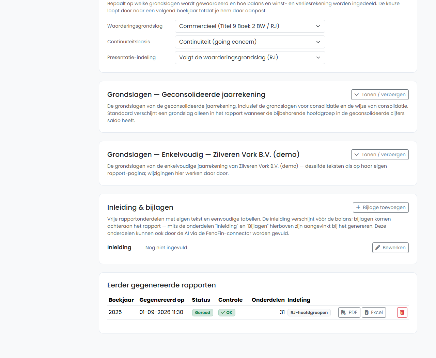Expand Grondslagen Enkelvoudig Zilveren Vork section
Viewport: 436px width, 358px height.
click(380, 154)
